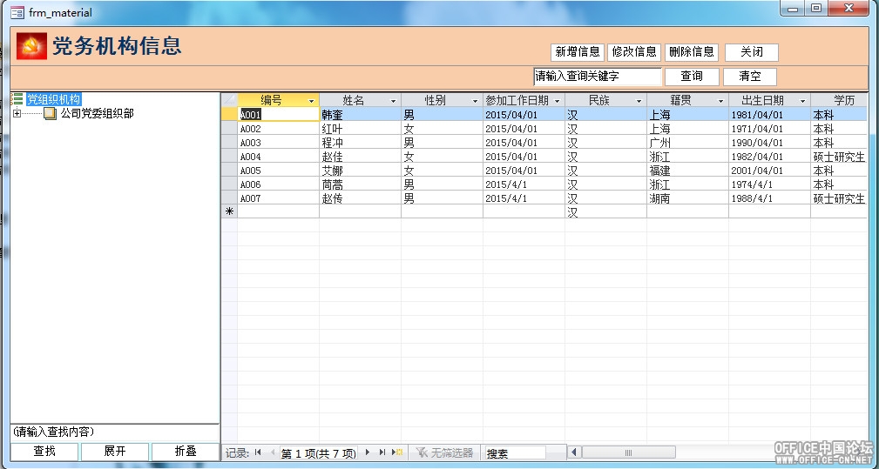Click the 关闭 button
This screenshot has width=879, height=469.
coord(752,52)
